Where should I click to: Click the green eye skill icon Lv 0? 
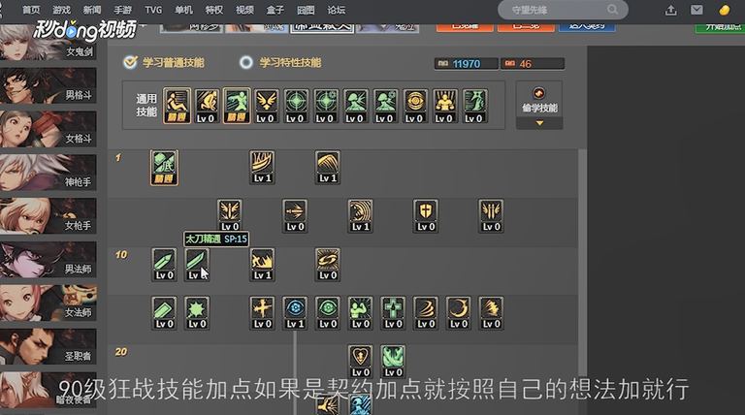point(328,313)
